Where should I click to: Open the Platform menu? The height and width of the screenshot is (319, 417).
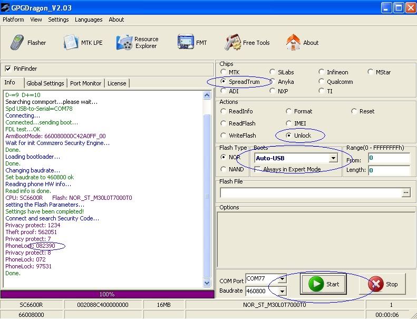13,20
